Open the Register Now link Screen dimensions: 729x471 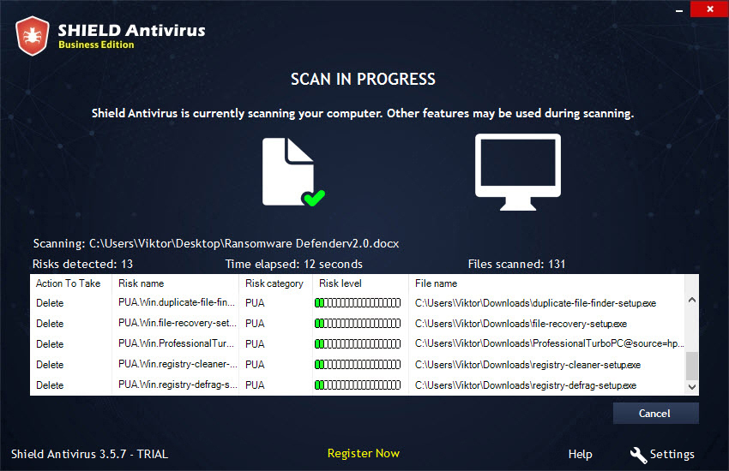point(364,453)
